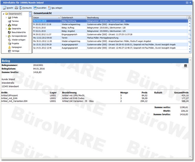Screen dimensions: 195x162
Task: Collapse the Gesamtansicht root node
Action: 3,14
